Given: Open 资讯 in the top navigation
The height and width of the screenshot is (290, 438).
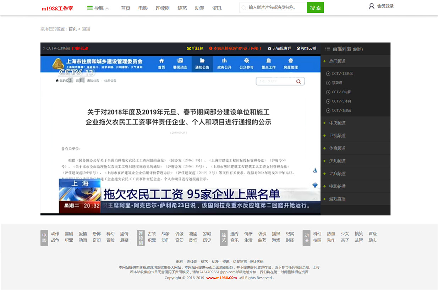Looking at the screenshot, I should tap(217, 8).
